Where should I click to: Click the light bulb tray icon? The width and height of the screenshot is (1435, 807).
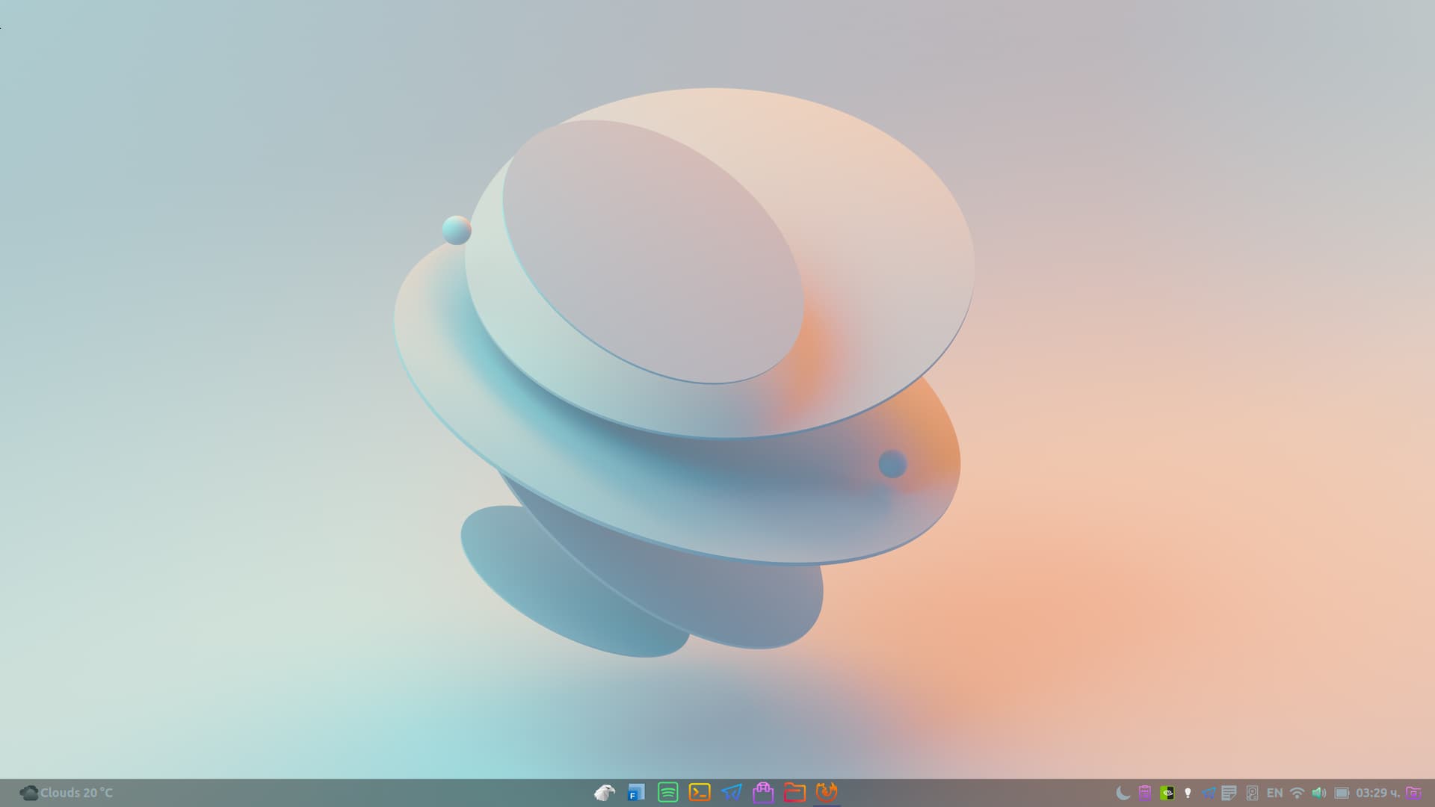pyautogui.click(x=1188, y=793)
